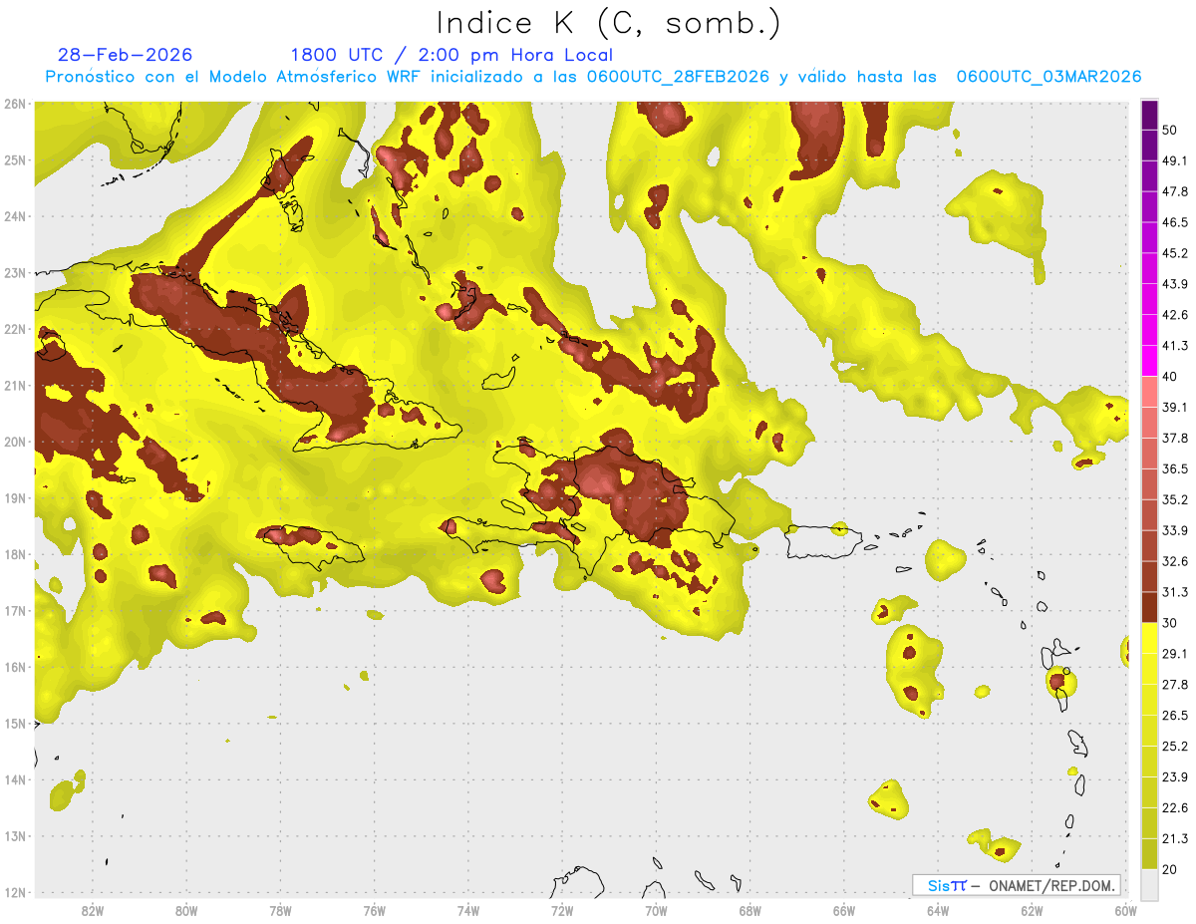1196x924 pixels.
Task: Click the '27.8' color scale value
Action: point(1174,685)
